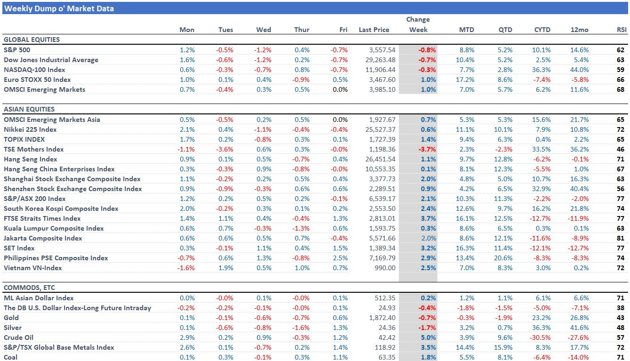
Task: Select the 'Wed' column header
Action: (264, 30)
